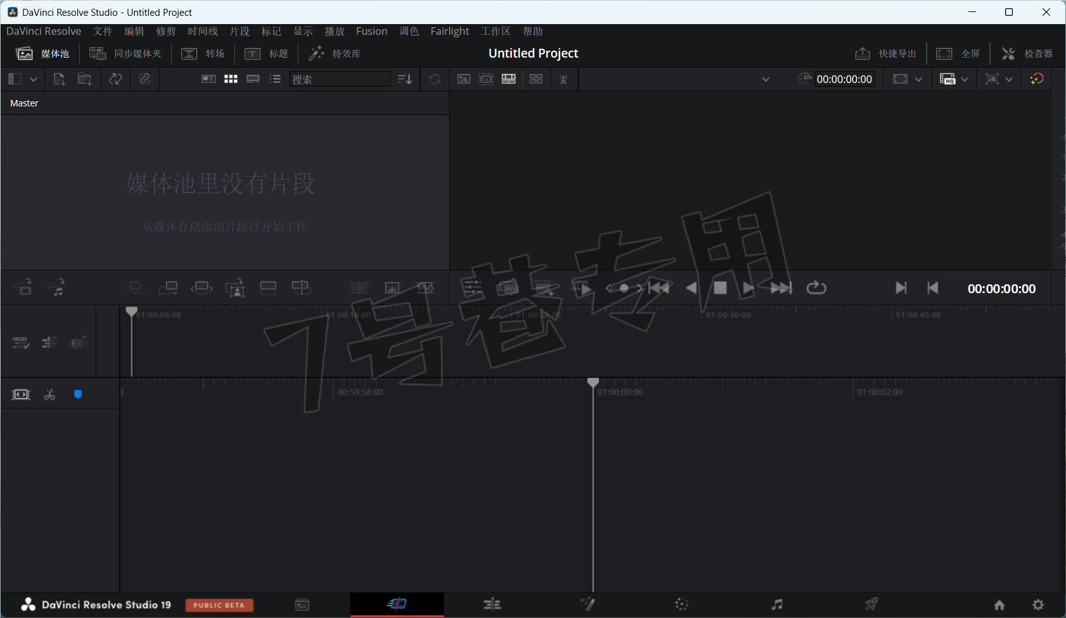Image resolution: width=1066 pixels, height=618 pixels.
Task: Open the 时间线 (Timeline) menu
Action: pyautogui.click(x=203, y=31)
